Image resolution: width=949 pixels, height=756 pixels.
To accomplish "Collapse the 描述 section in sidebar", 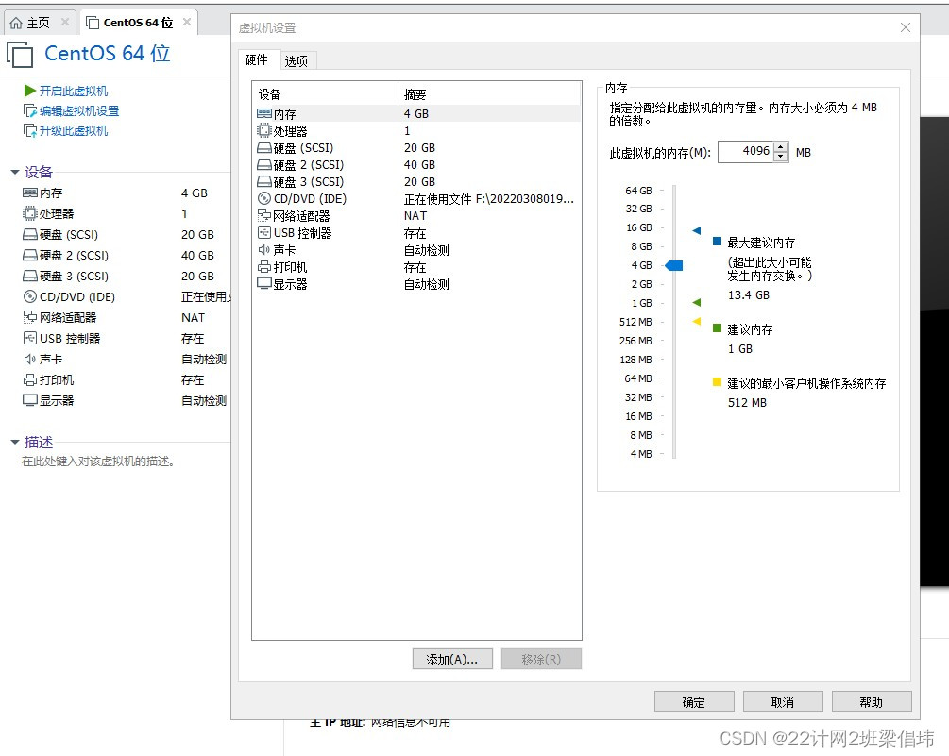I will point(15,442).
